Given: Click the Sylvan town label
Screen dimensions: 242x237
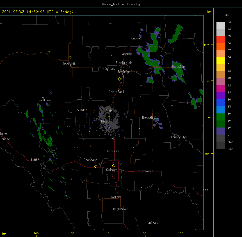Looking at the screenshot, I should 109,69.
